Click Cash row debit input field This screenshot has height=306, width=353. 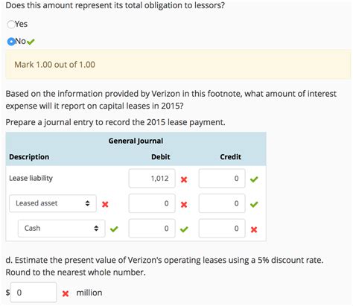click(x=152, y=229)
